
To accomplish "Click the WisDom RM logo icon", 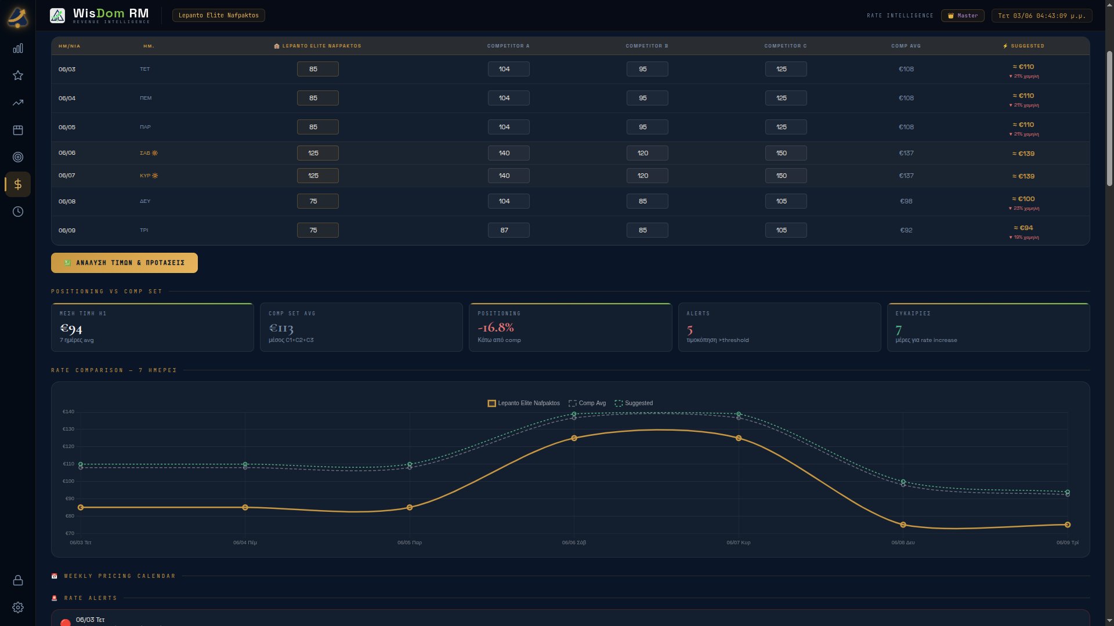I will coord(57,16).
